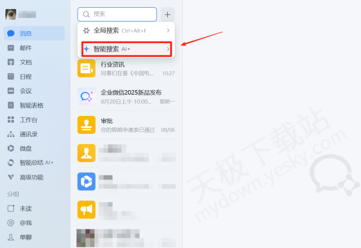Screen dimensions: 361x248
Task: Open the user avatar in top-left
Action: click(11, 14)
